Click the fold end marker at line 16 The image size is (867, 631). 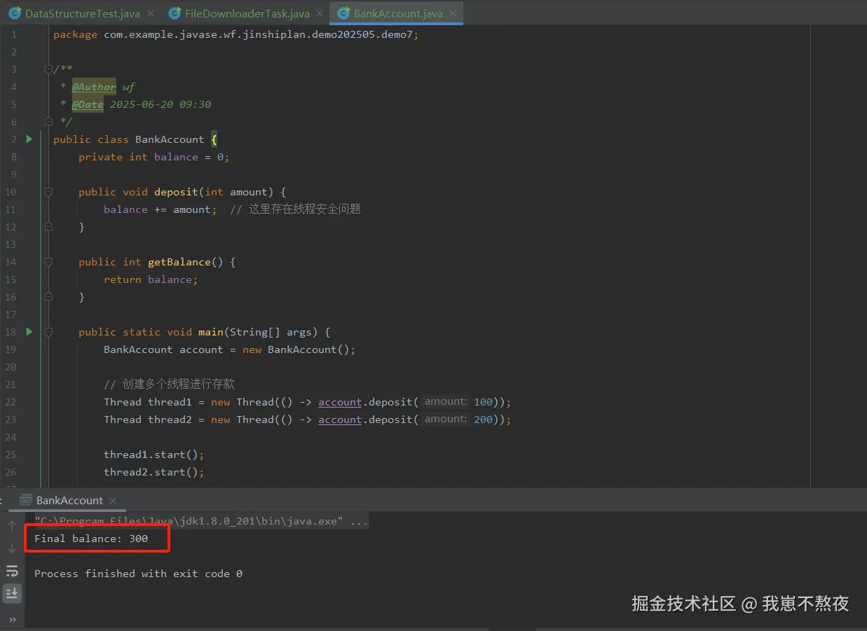pos(48,296)
